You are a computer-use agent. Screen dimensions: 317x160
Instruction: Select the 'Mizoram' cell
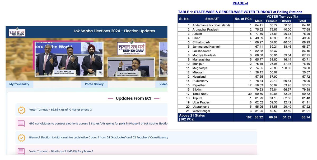[212, 72]
